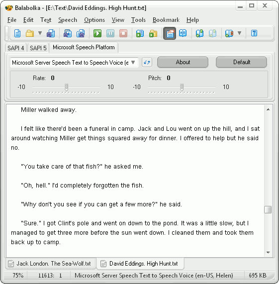Click the blue Help question mark icon
279x284 pixels.
coord(254,33)
